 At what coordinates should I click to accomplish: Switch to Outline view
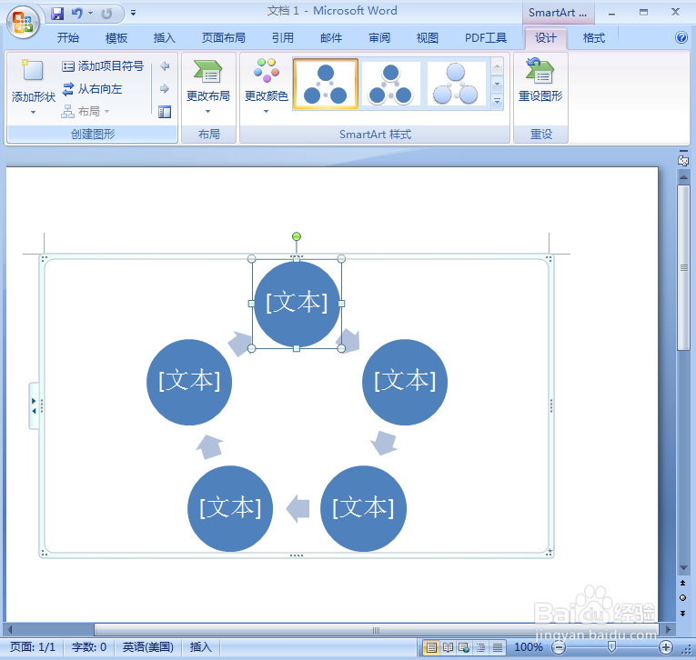[x=480, y=647]
